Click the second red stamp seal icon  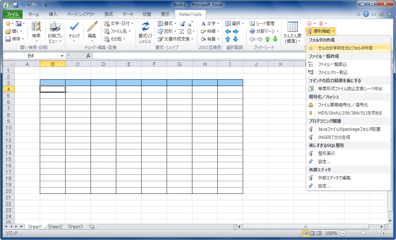(x=321, y=24)
